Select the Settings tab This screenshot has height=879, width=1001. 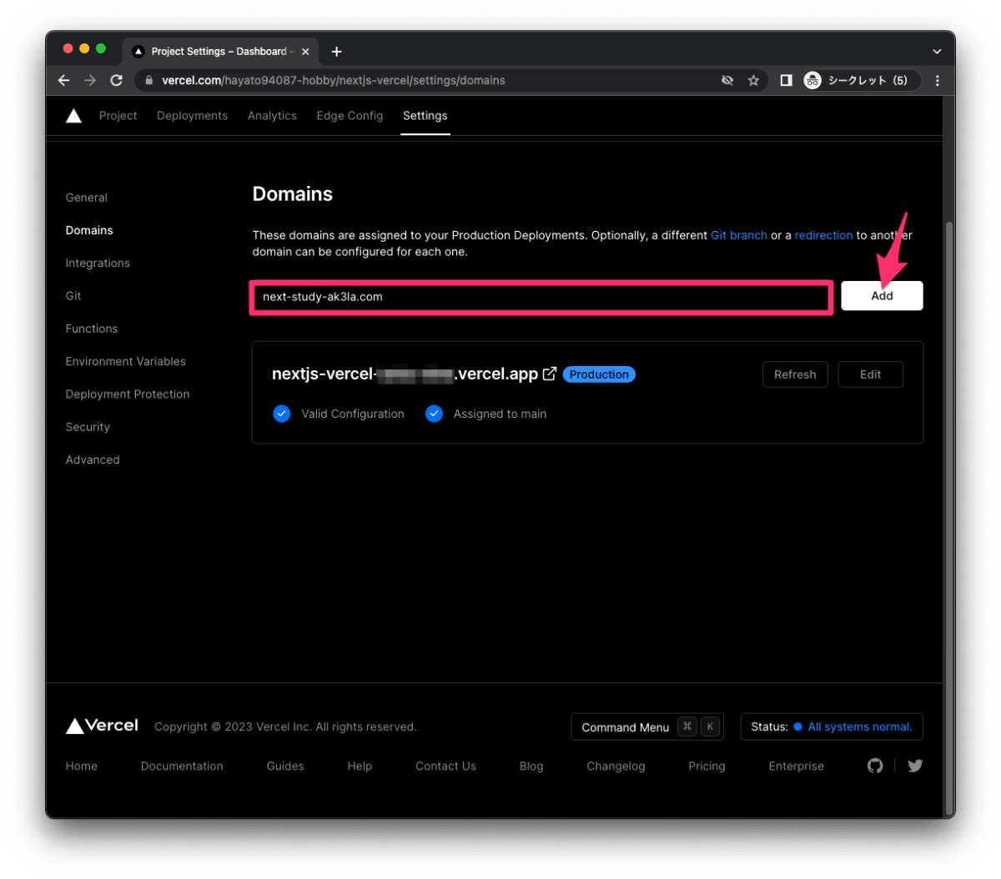coord(425,116)
